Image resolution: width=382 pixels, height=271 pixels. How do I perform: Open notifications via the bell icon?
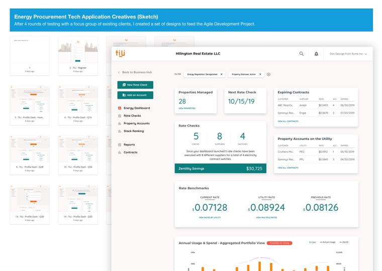(x=316, y=54)
